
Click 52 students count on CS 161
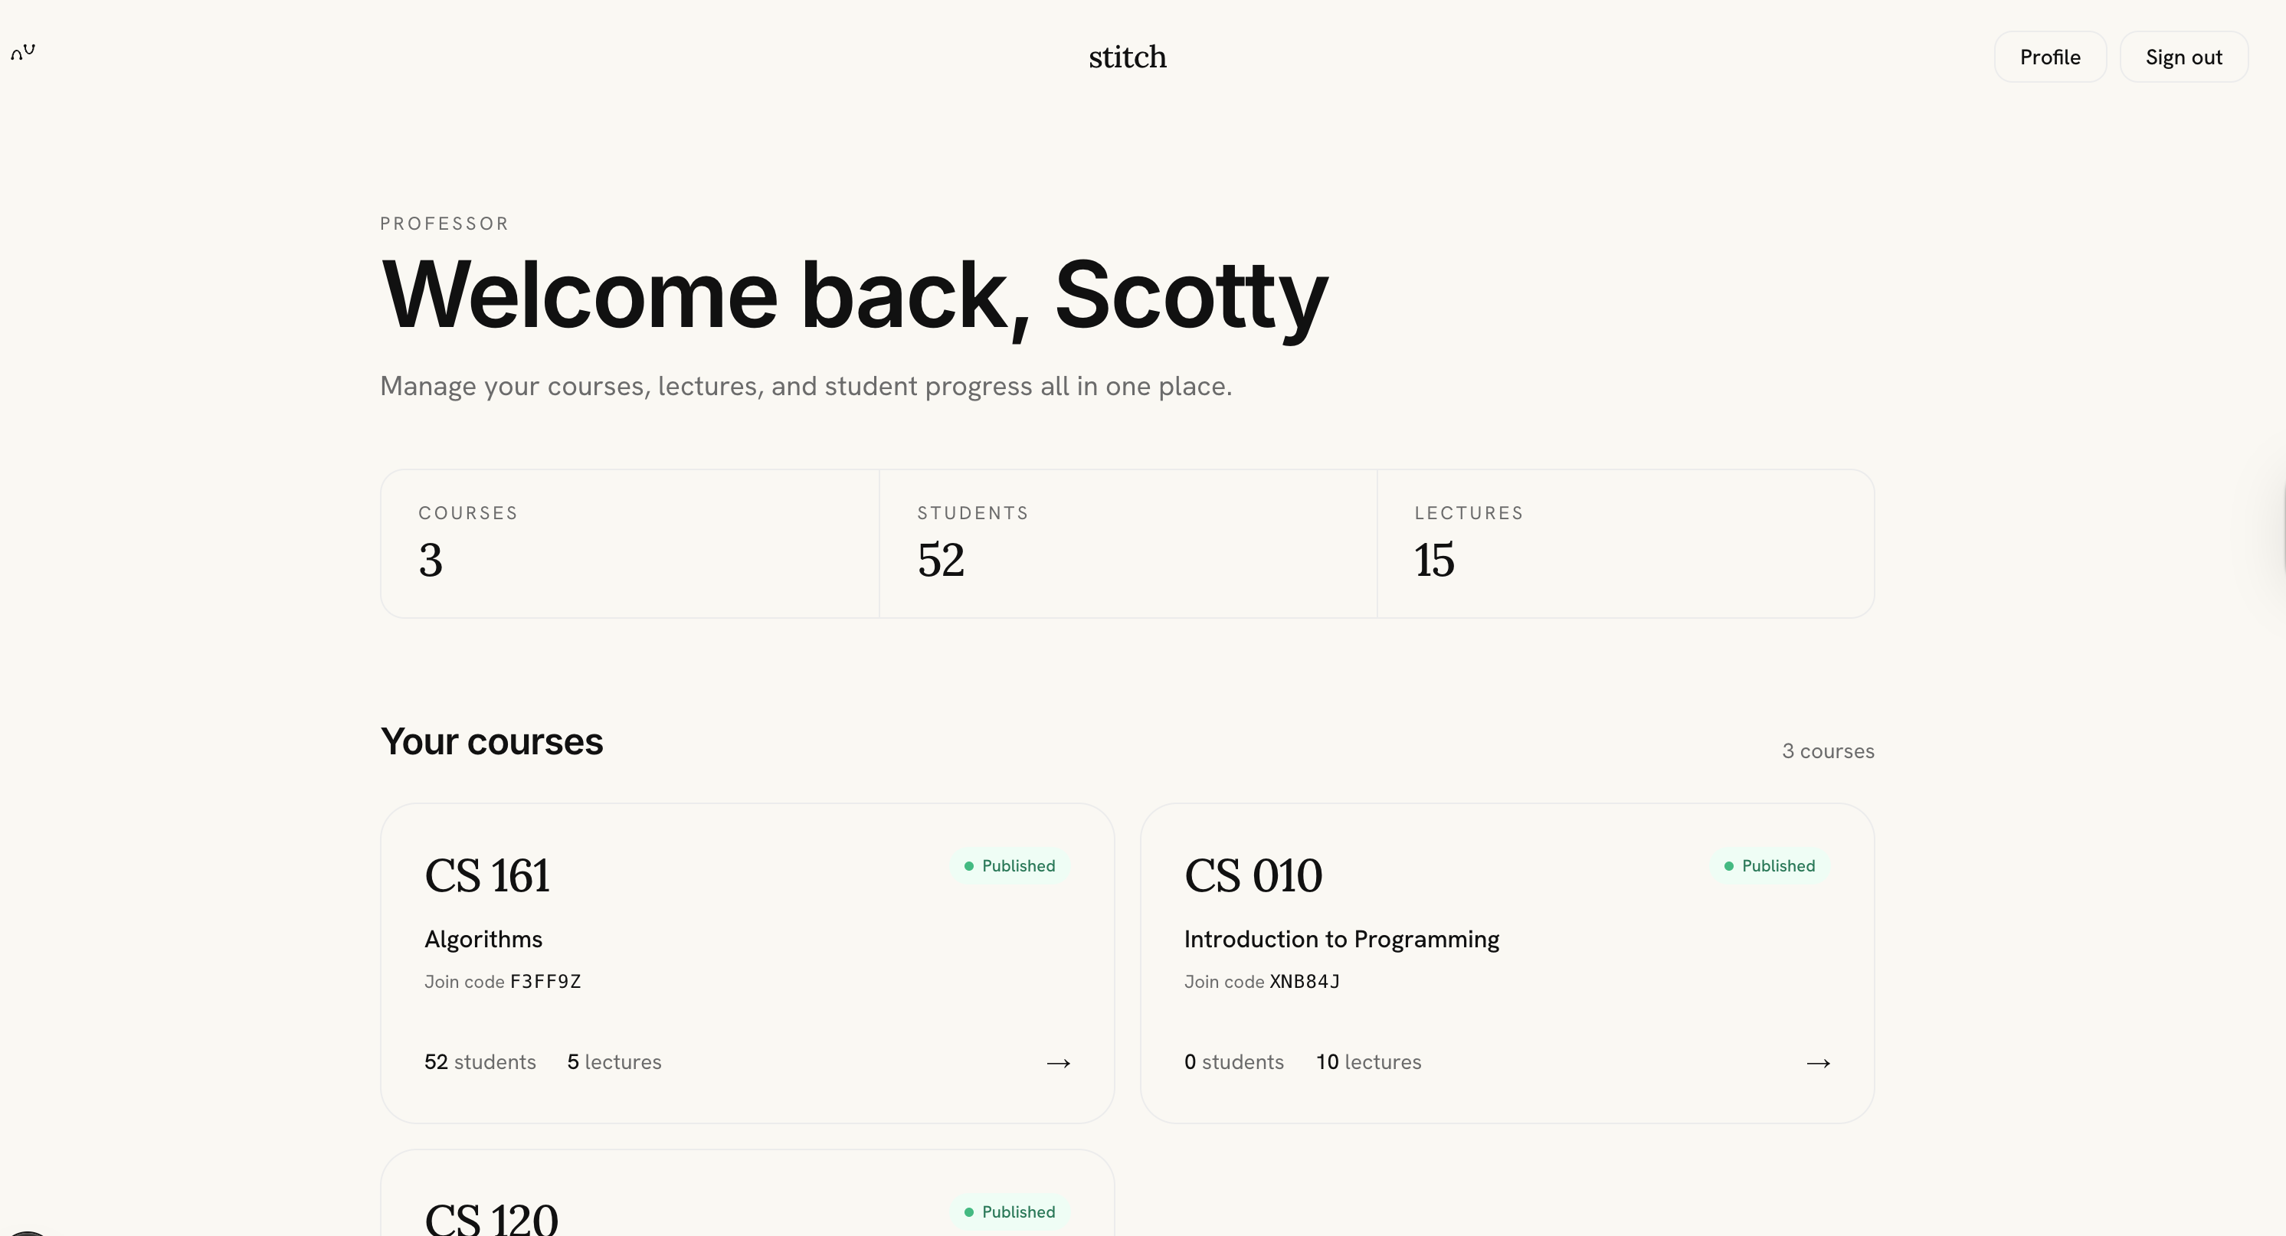coord(480,1062)
